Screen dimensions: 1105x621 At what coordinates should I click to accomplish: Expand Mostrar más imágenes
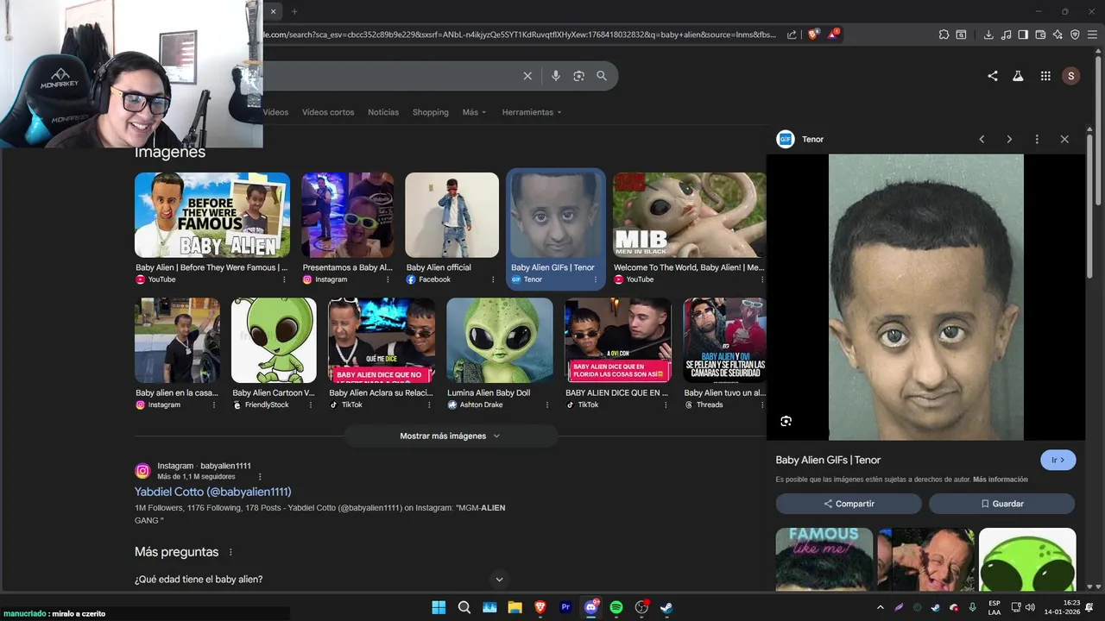coord(451,436)
